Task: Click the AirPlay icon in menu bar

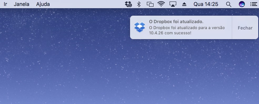Action: 173,4
